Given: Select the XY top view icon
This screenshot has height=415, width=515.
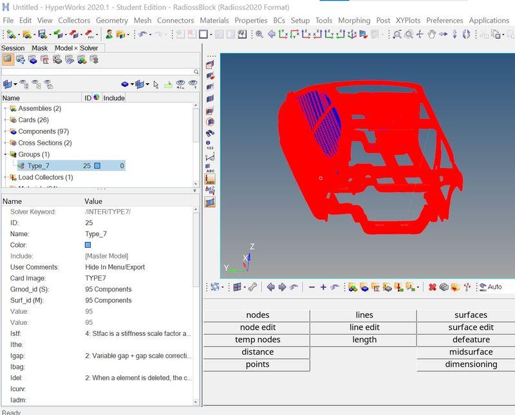Looking at the screenshot, I should [x=283, y=34].
